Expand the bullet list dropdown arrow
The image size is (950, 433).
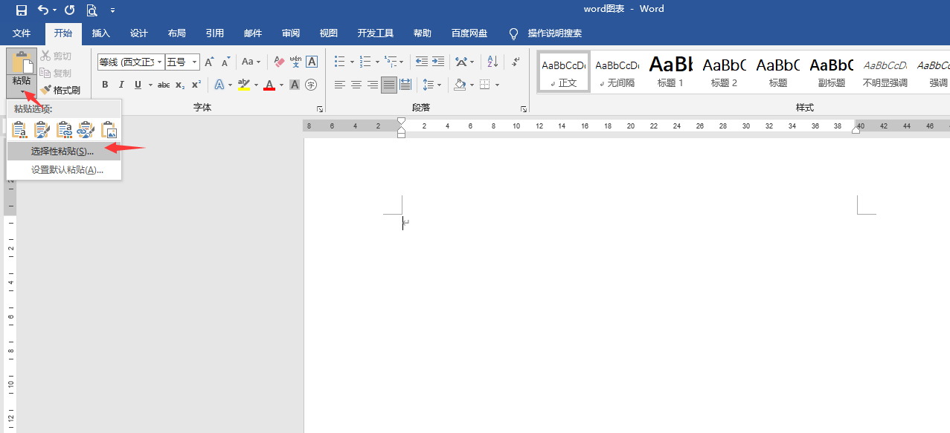tap(352, 62)
